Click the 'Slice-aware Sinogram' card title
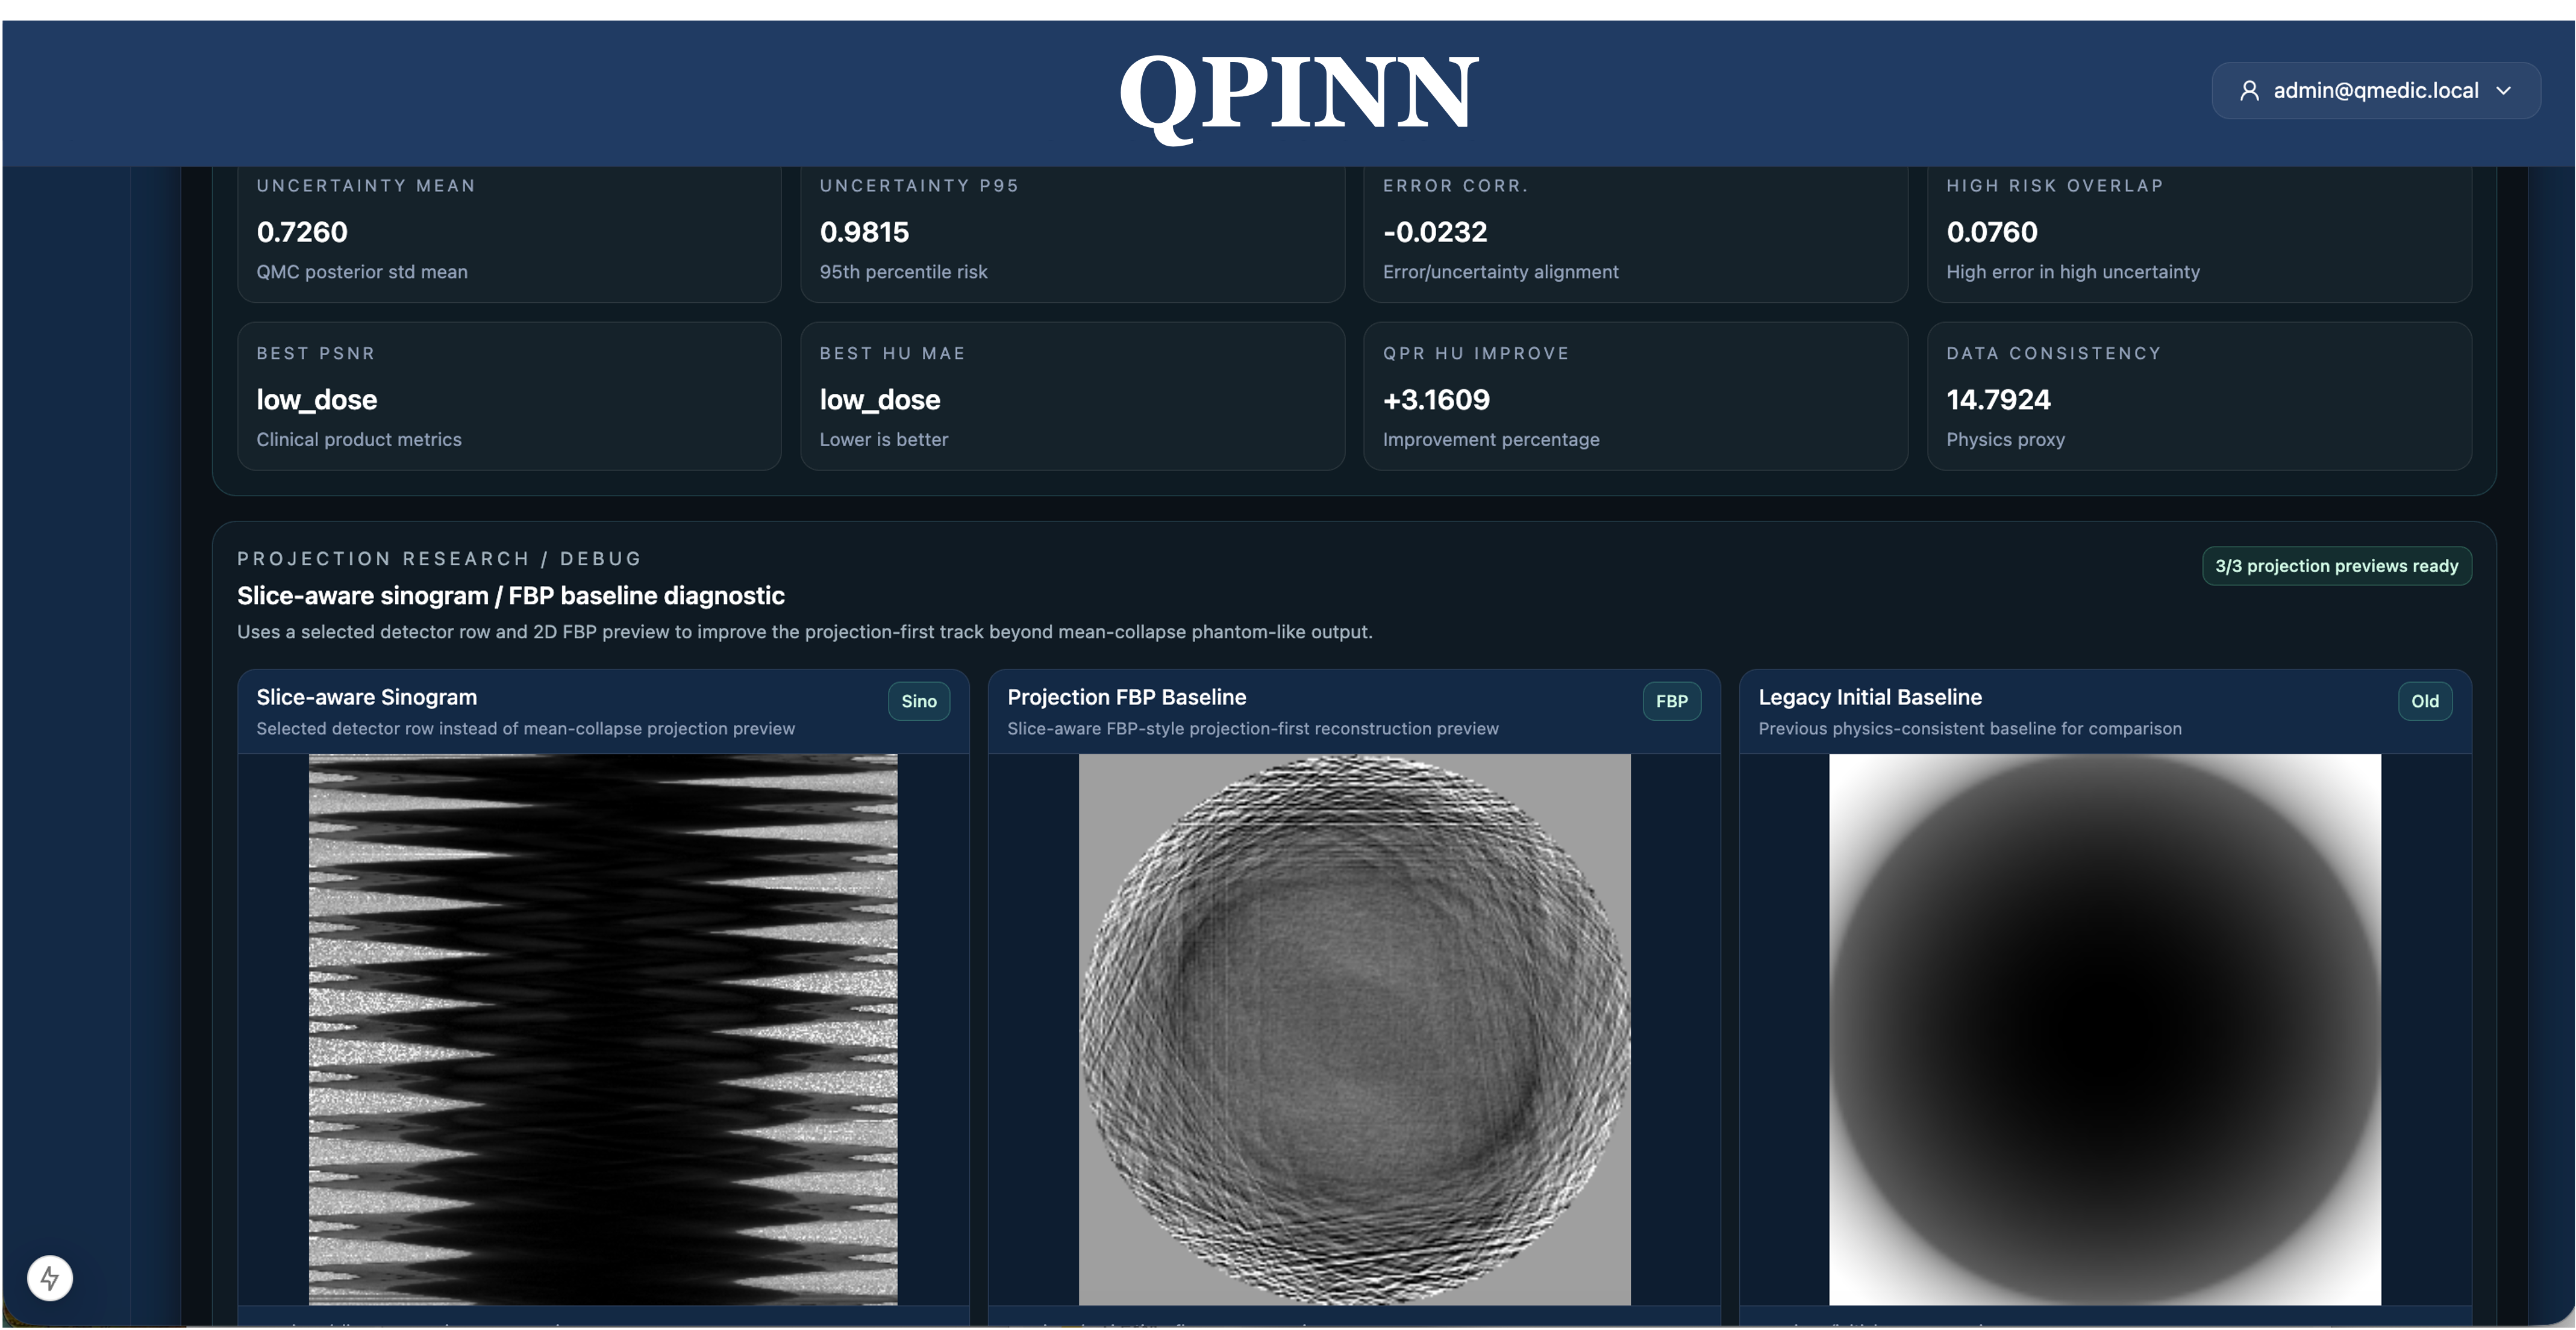 366,697
